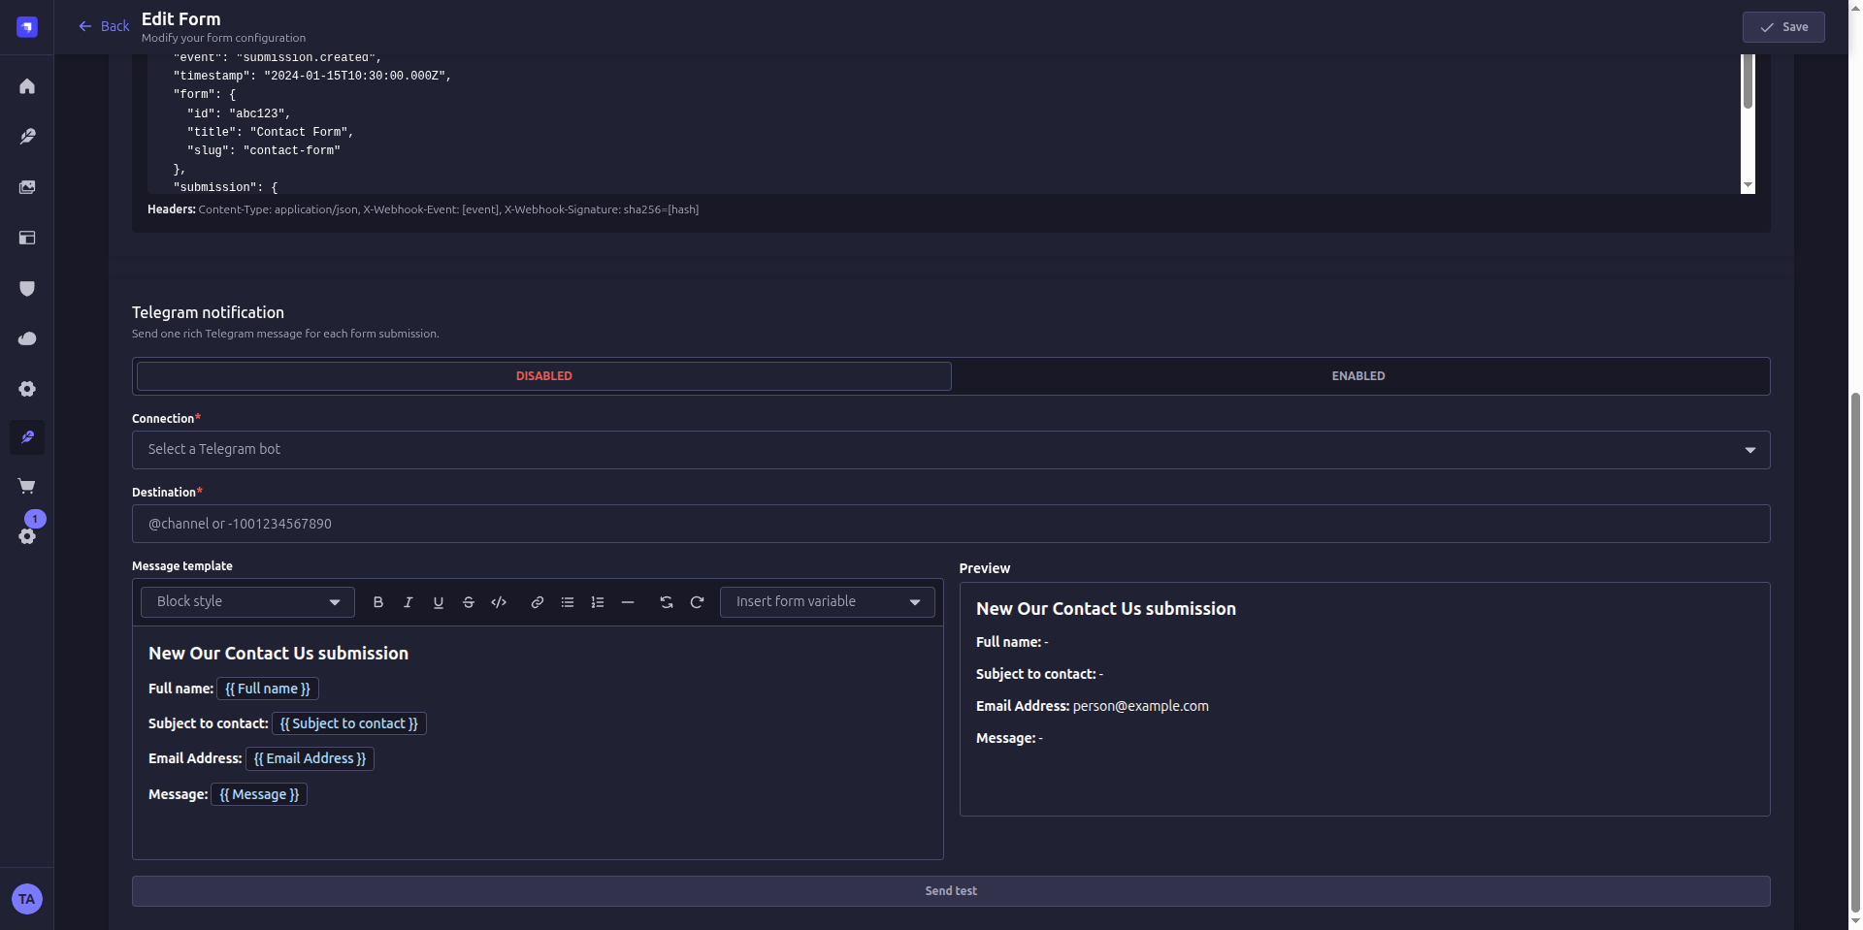Insert a bulleted list

click(x=568, y=602)
